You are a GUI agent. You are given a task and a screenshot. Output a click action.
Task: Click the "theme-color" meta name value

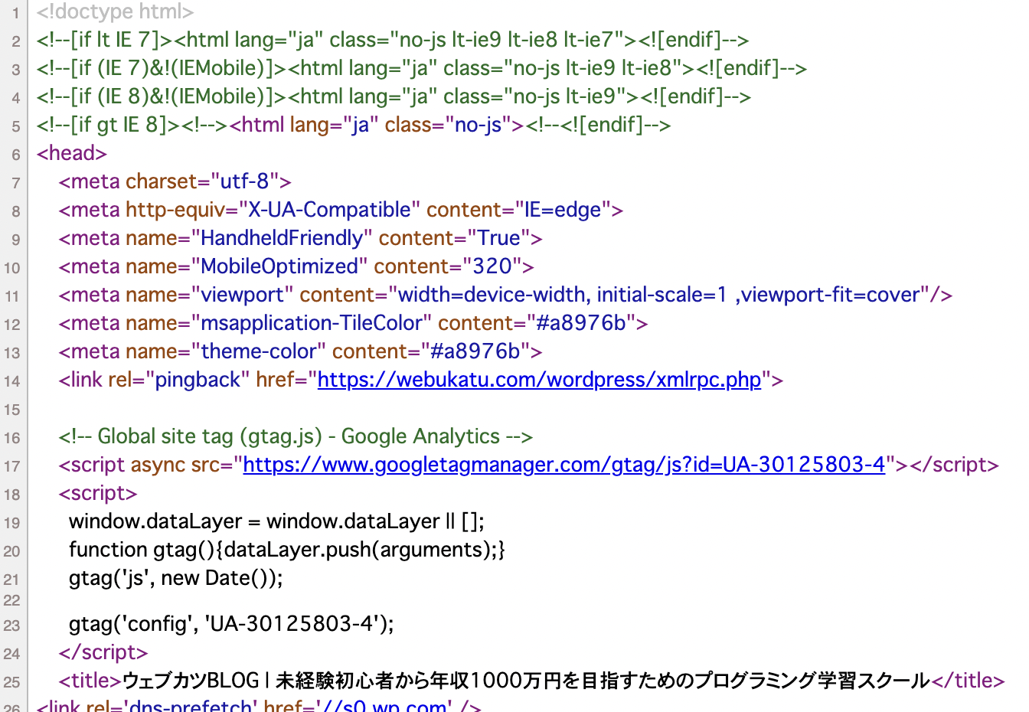pyautogui.click(x=258, y=351)
